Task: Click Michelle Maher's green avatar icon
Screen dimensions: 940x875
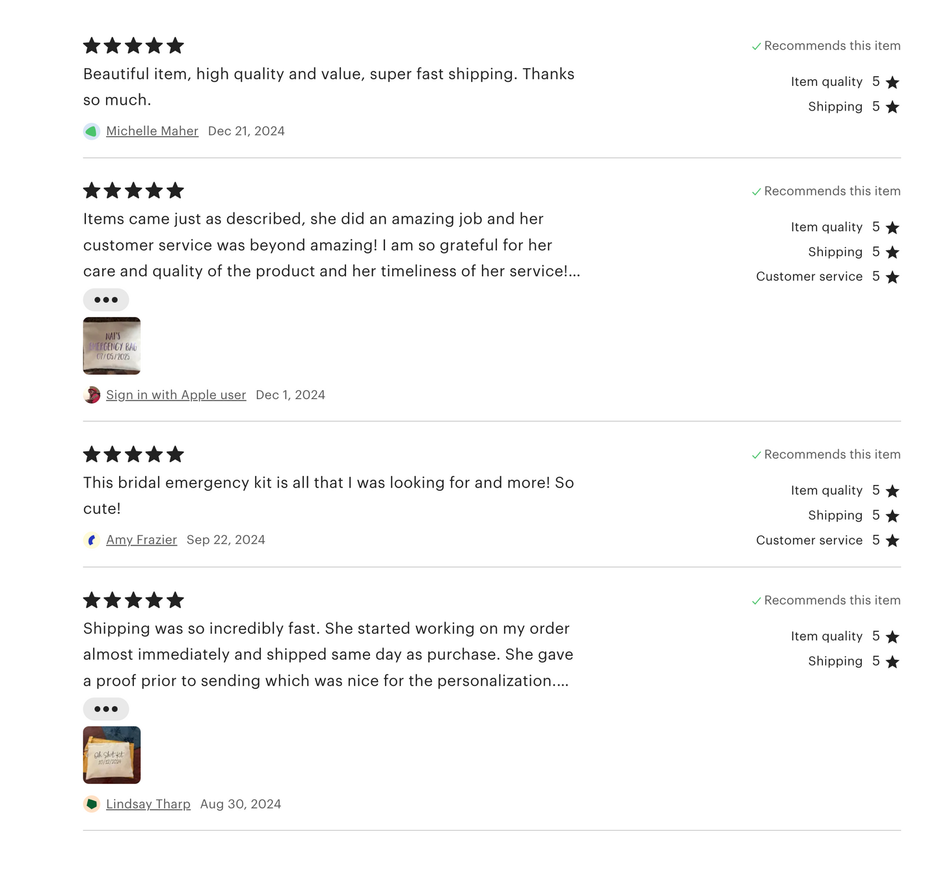Action: (x=92, y=131)
